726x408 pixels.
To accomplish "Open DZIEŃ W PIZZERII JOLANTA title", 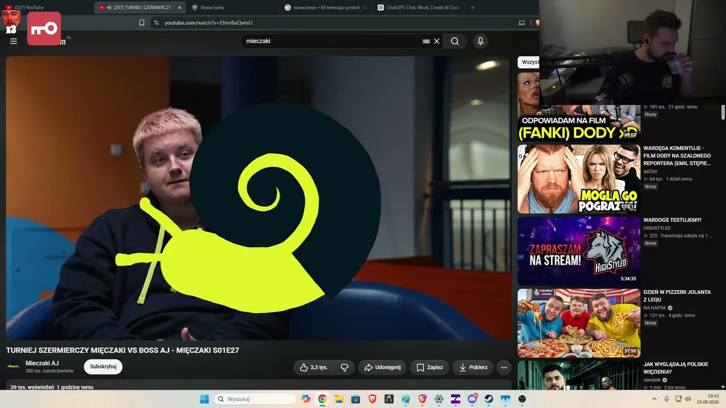I will point(677,296).
